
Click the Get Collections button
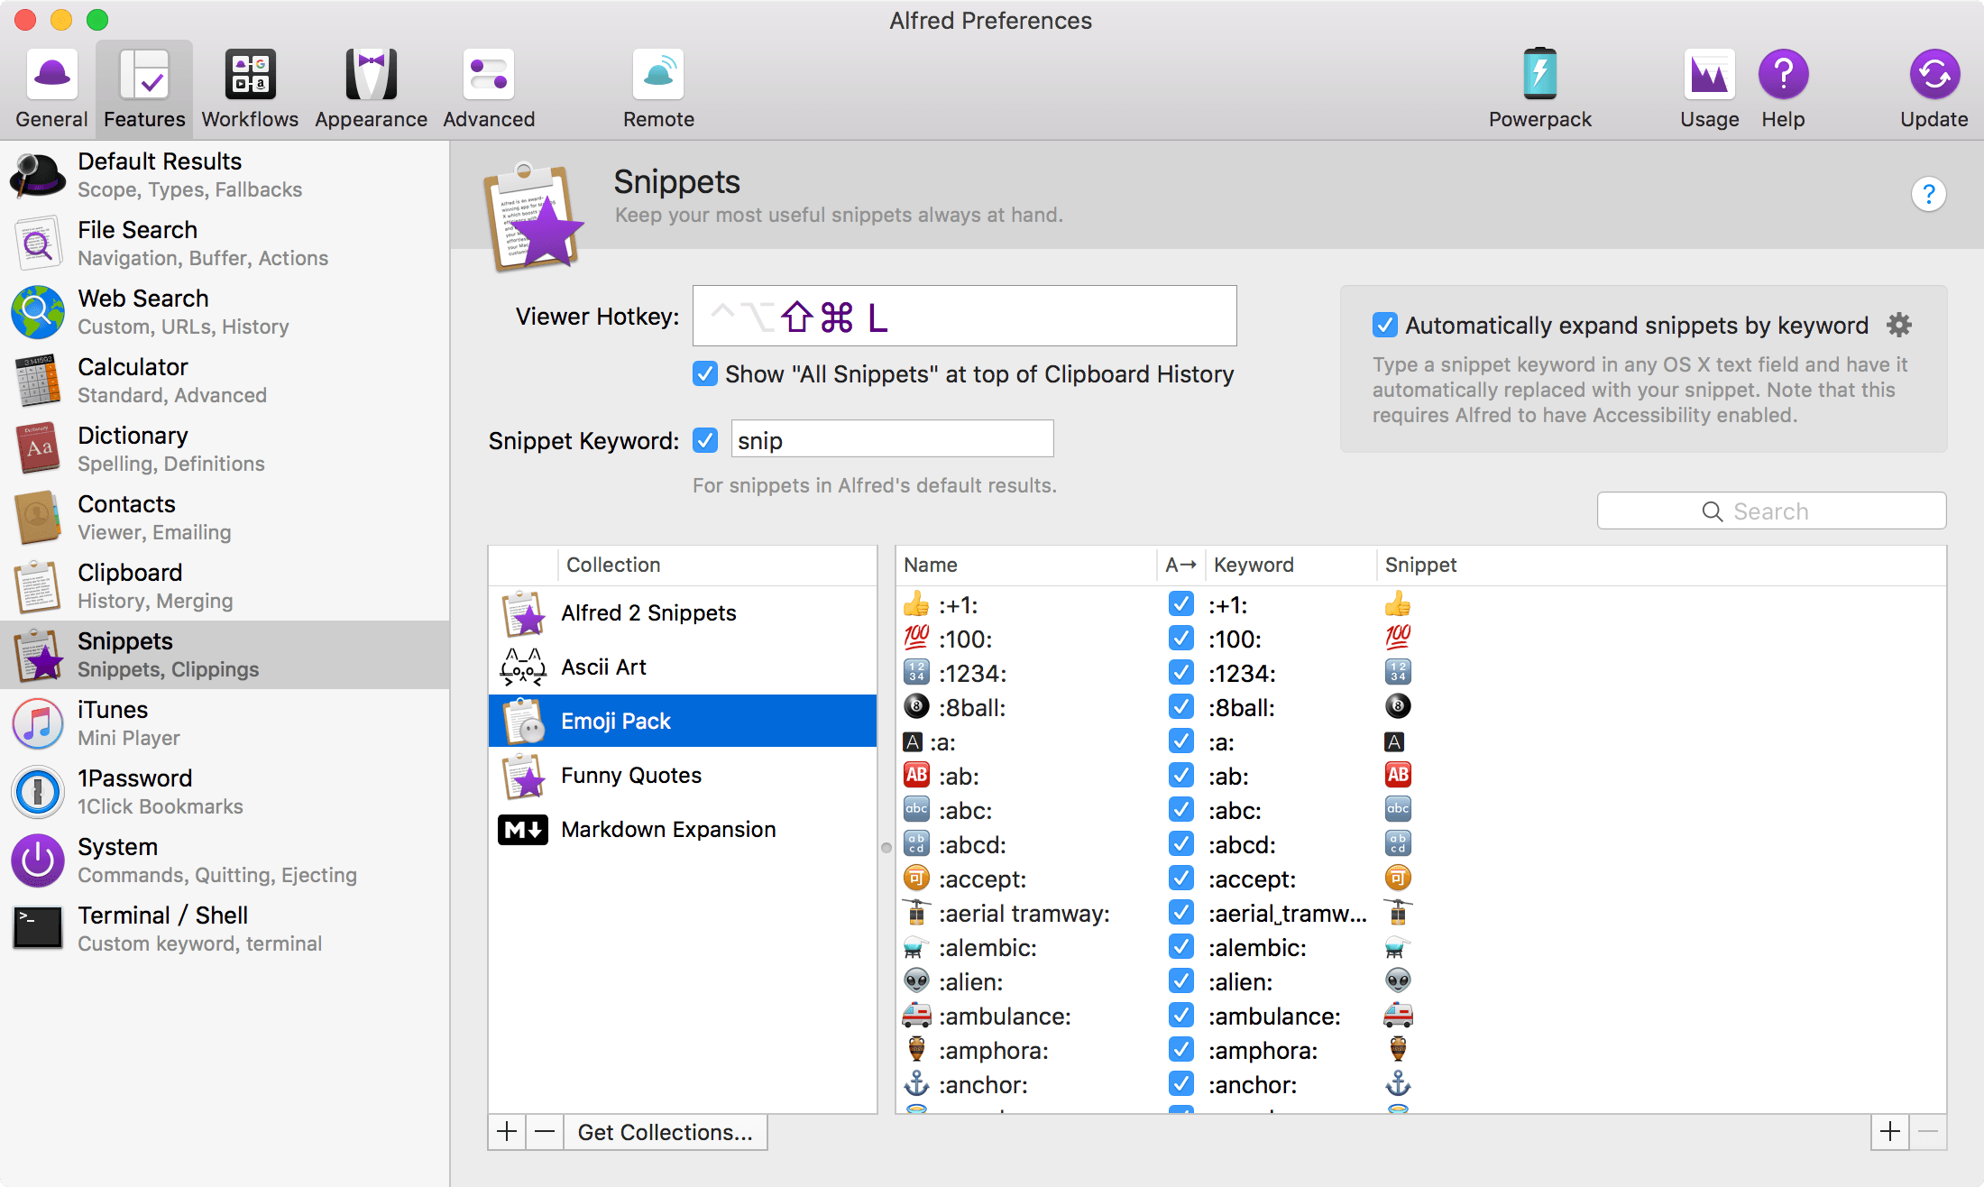[x=665, y=1132]
